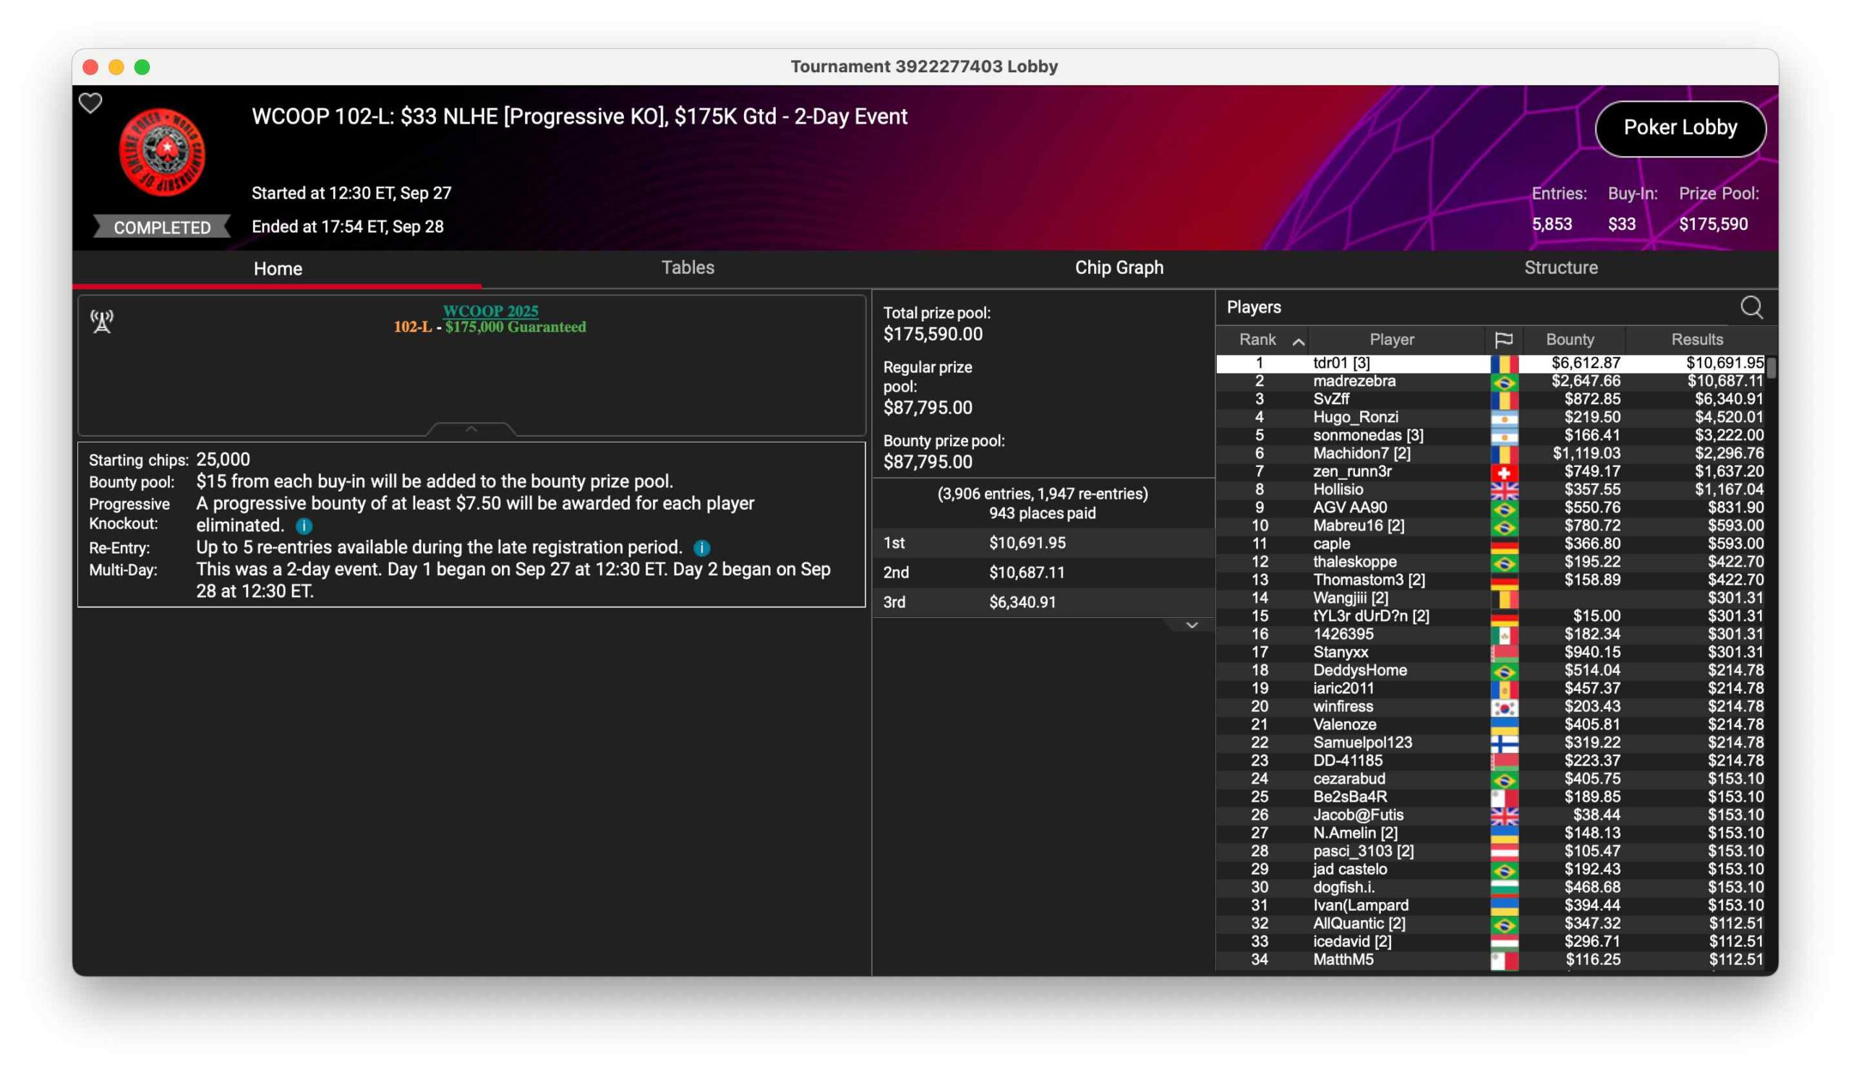
Task: Switch to the Structure tab
Action: pos(1561,268)
